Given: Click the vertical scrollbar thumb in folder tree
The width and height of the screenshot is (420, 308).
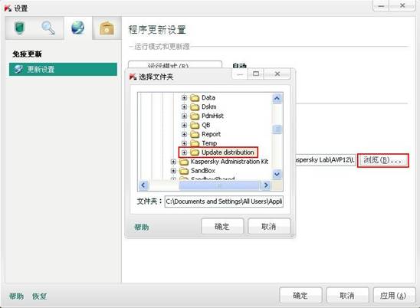Looking at the screenshot, I should click(x=277, y=129).
